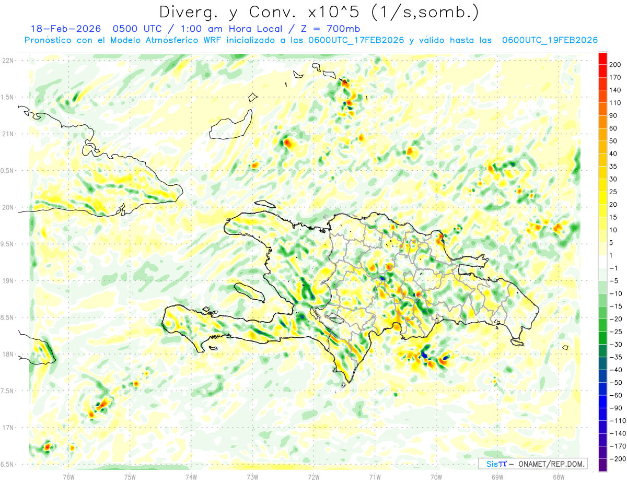Click the 'SisTT - ONAMET/REP.DOM.' credit box
627x484 pixels.
[x=532, y=464]
